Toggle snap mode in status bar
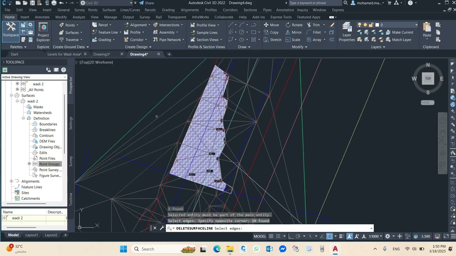456x256 pixels. click(x=279, y=236)
